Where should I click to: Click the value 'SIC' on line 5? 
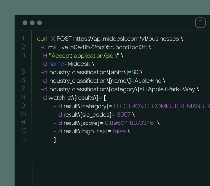click(x=136, y=72)
